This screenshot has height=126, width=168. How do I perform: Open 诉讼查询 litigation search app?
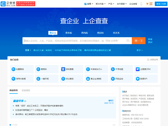coord(72,79)
